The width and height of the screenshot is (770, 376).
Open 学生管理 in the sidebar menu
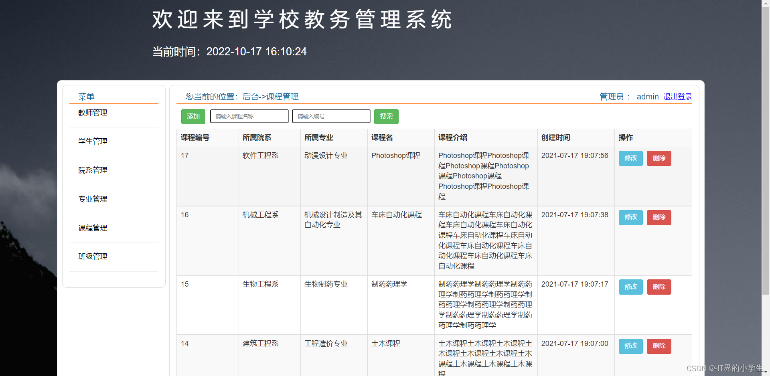[93, 142]
